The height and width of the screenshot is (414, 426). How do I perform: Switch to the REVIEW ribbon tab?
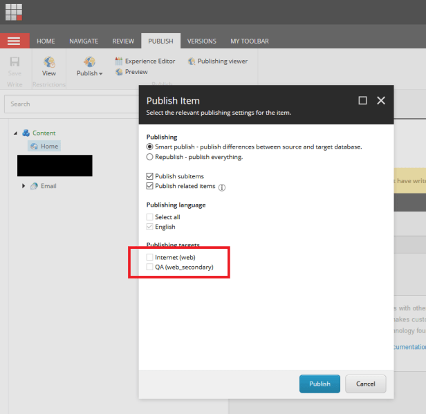tap(123, 41)
